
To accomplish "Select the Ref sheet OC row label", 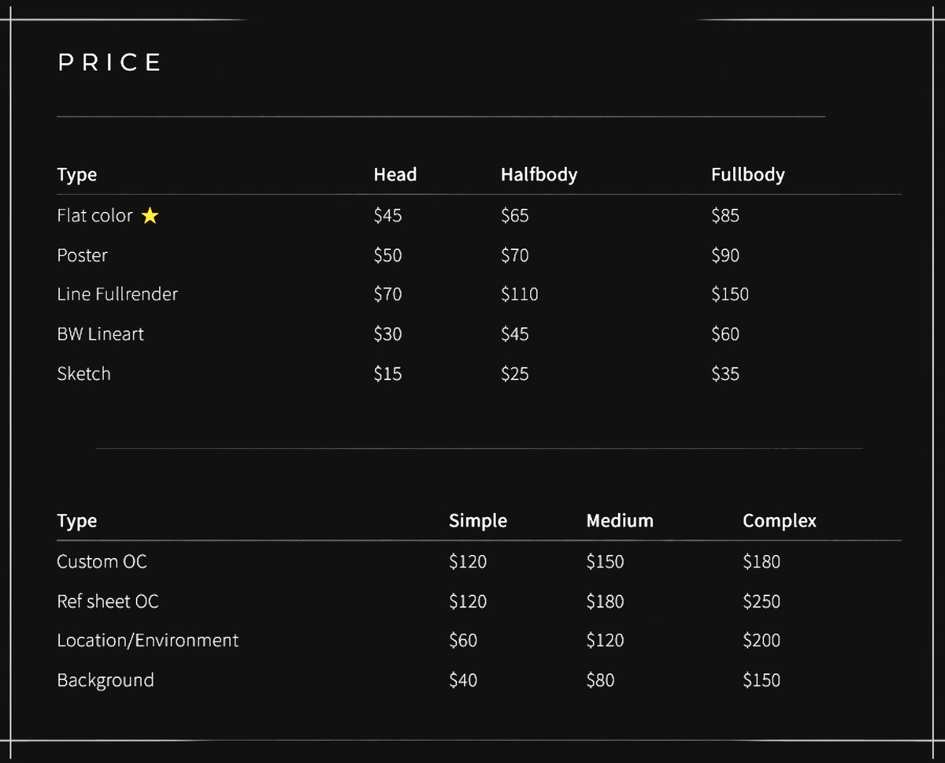I will point(108,601).
